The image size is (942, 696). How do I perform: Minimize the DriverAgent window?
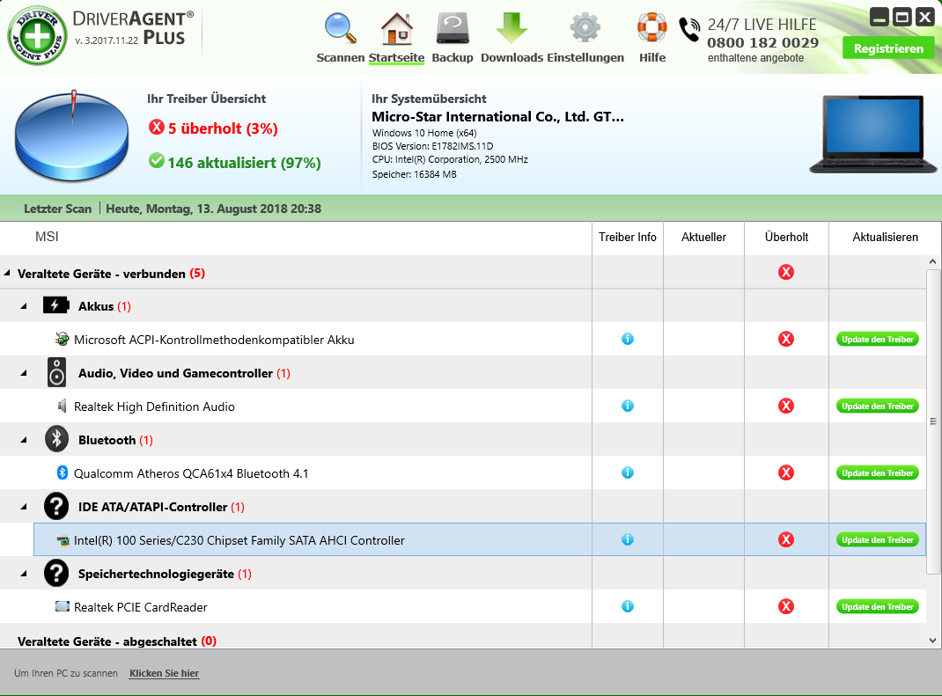[879, 17]
